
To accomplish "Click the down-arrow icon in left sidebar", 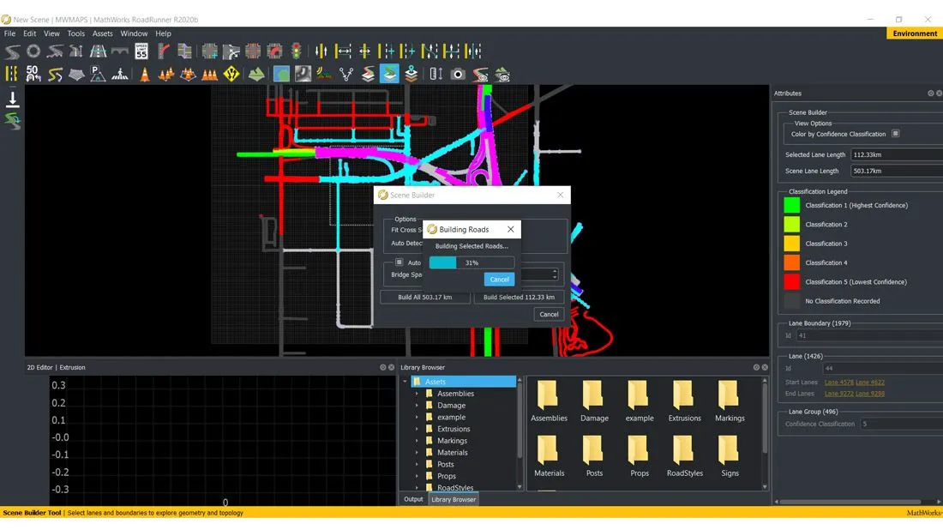I will pyautogui.click(x=12, y=99).
